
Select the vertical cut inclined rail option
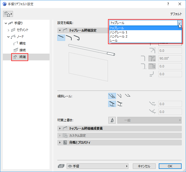pyautogui.click(x=119, y=96)
